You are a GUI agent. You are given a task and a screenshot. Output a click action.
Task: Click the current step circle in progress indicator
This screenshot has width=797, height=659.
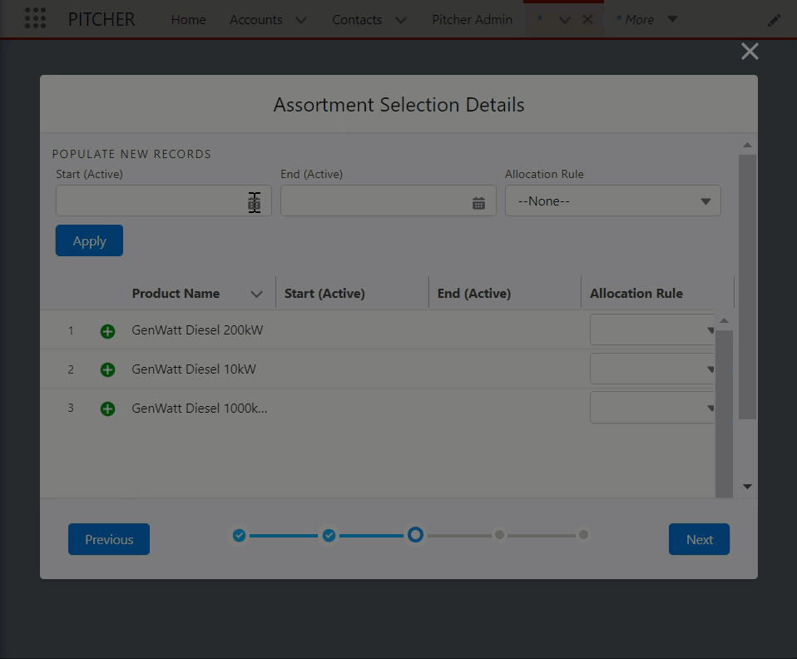pos(415,535)
